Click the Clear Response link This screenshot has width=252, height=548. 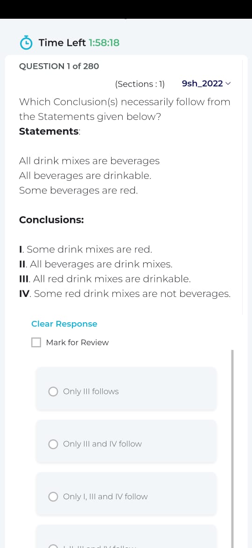point(64,324)
